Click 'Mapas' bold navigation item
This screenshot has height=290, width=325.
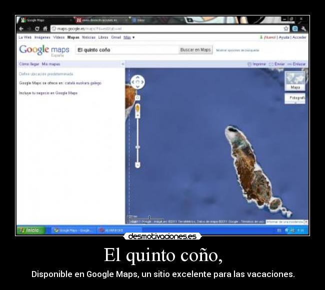(x=73, y=37)
